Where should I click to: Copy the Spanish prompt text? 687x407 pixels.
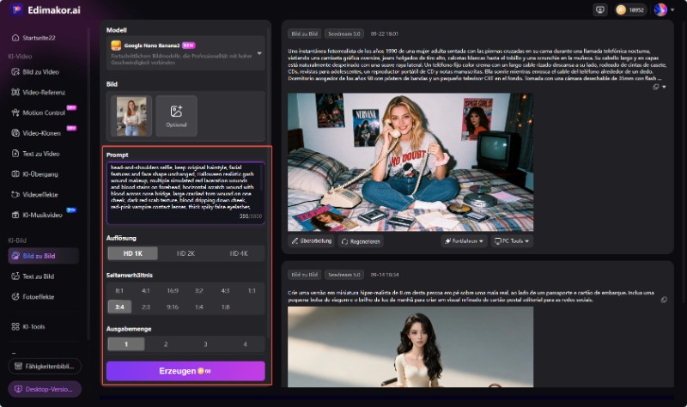tap(656, 87)
